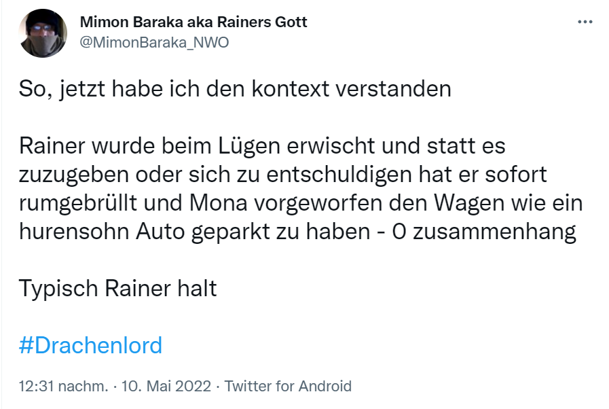
Task: Open the #Drachenlord hashtag
Action: pyautogui.click(x=90, y=345)
